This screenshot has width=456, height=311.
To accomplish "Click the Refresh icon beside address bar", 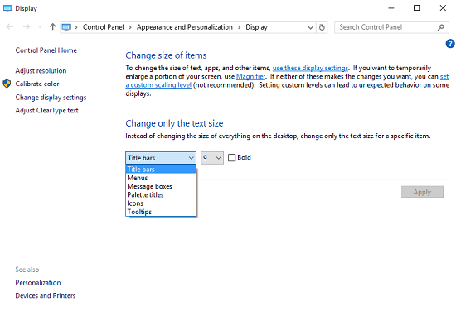I will (x=322, y=27).
